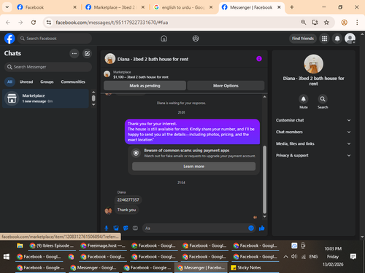Open new browser tab plus button
This screenshot has height=273, width=365.
pos(292,7)
